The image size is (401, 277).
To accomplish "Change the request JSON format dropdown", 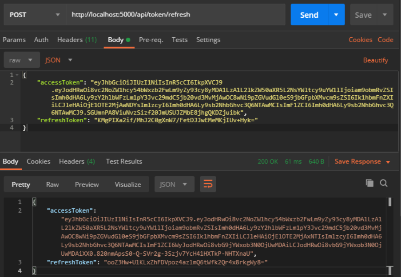I will (x=58, y=60).
